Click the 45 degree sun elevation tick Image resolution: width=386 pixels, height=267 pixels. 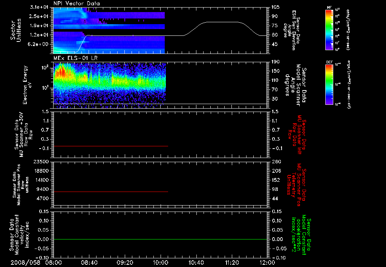tap(274, 44)
